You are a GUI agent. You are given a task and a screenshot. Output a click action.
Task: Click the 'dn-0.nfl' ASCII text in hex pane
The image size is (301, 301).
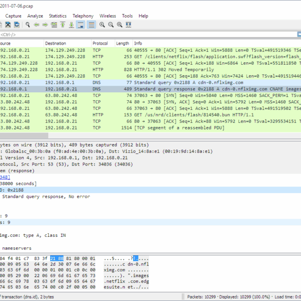[138, 264]
